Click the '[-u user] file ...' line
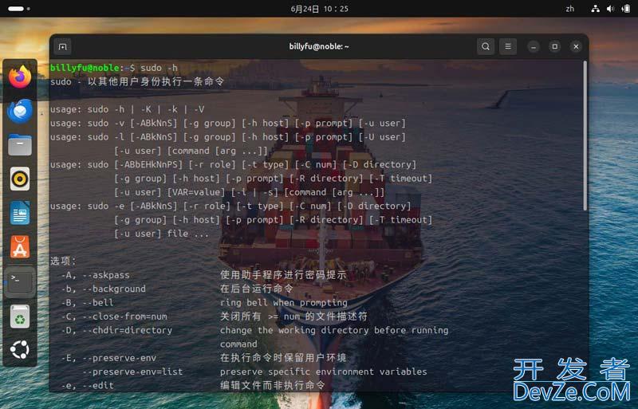 (161, 234)
